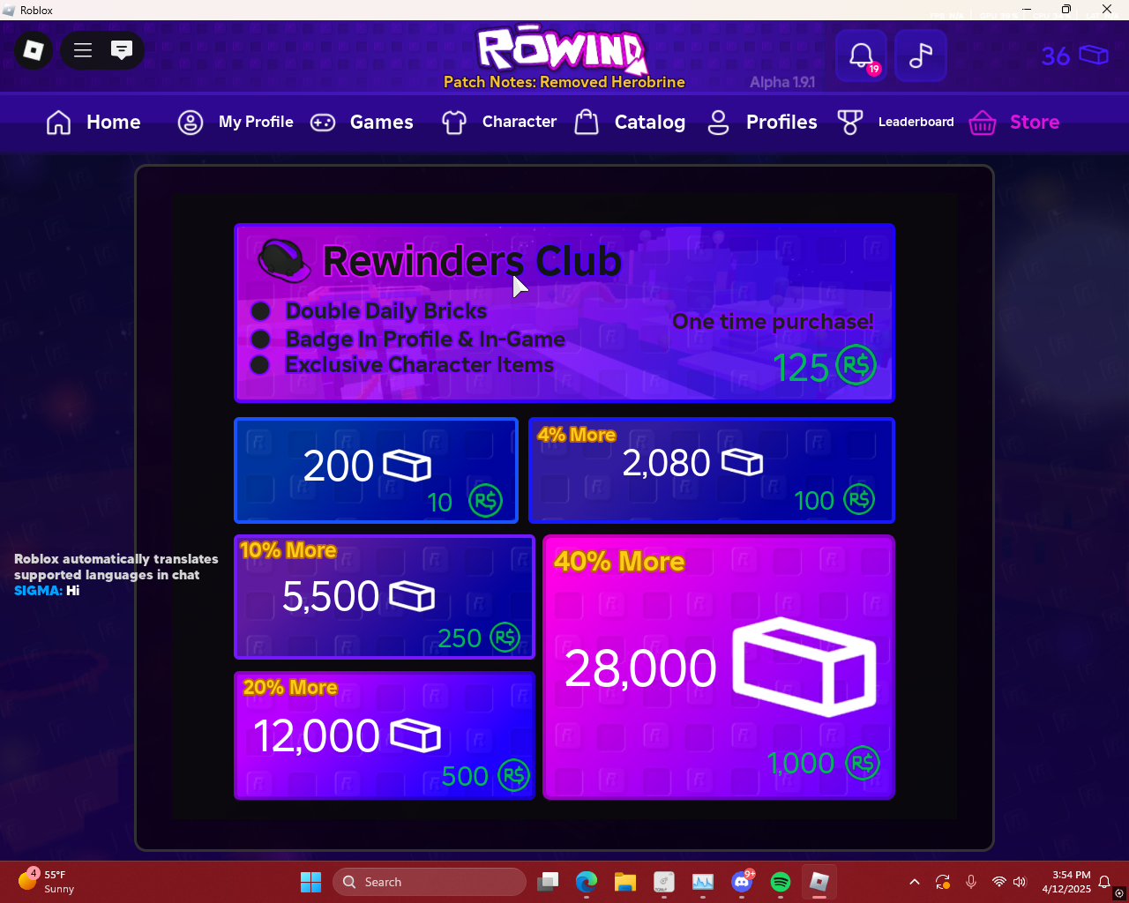Click the One time purchase! label
This screenshot has height=903, width=1129.
coord(773,322)
